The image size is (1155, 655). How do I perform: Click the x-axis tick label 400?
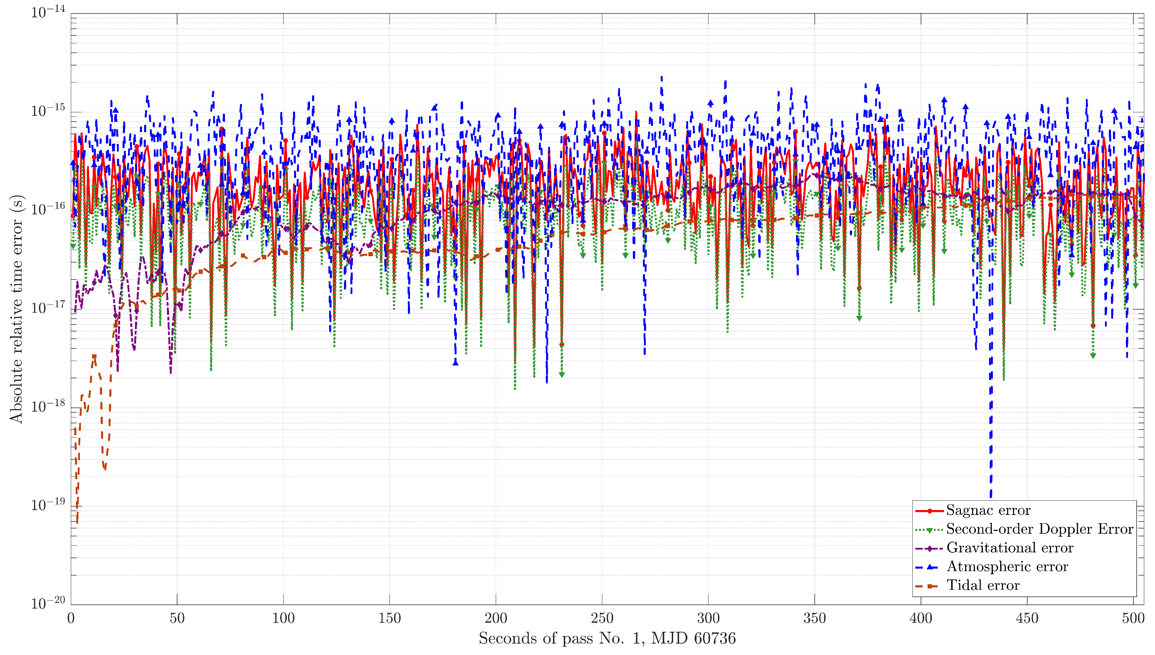pyautogui.click(x=920, y=619)
